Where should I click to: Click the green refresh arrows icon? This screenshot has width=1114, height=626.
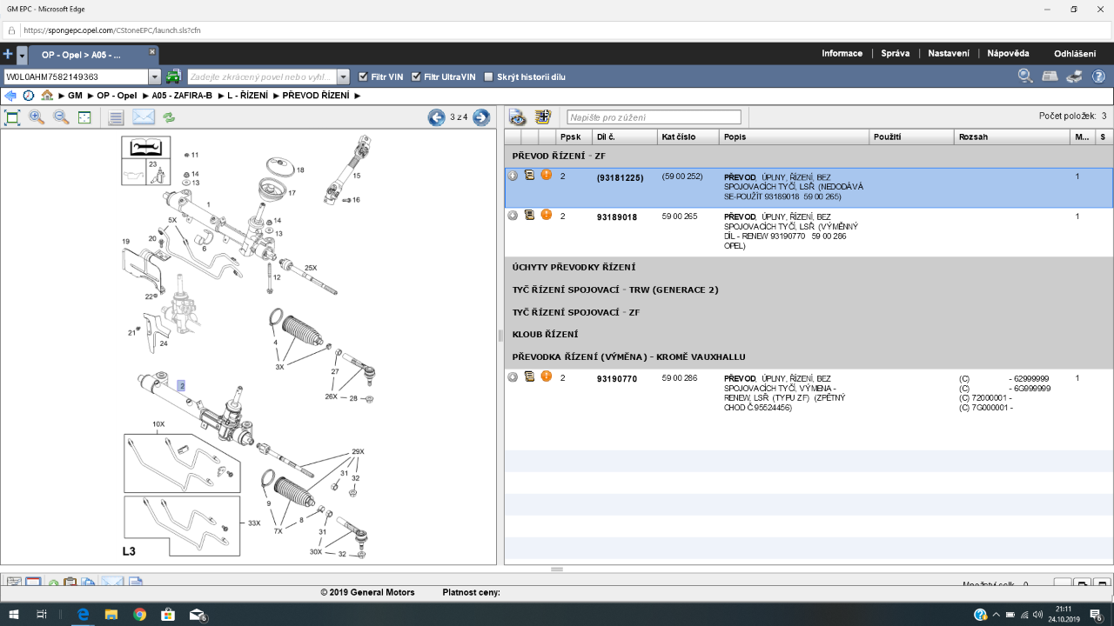169,117
